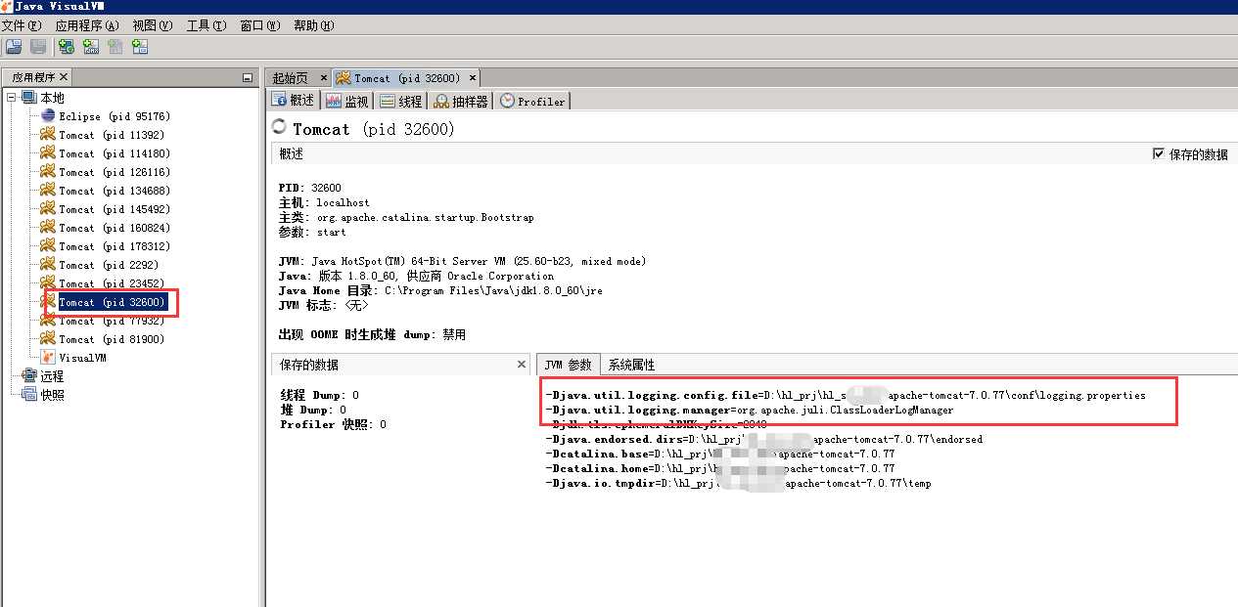
Task: Click the Java VisualVM title bar app icon
Action: point(7,6)
